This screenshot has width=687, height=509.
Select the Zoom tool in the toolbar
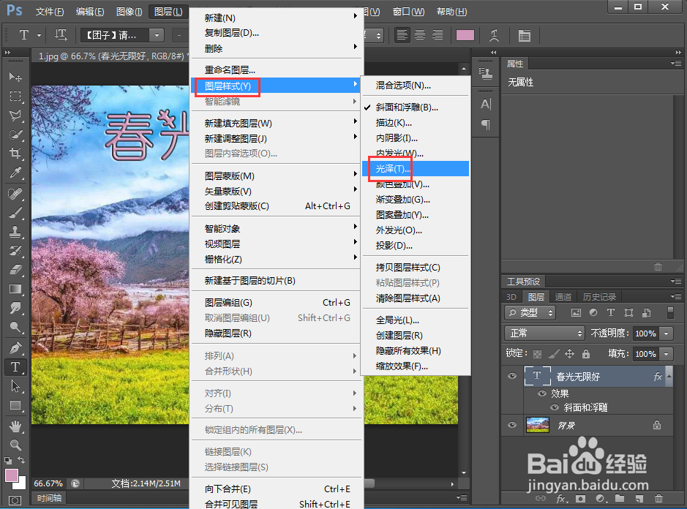pyautogui.click(x=16, y=445)
